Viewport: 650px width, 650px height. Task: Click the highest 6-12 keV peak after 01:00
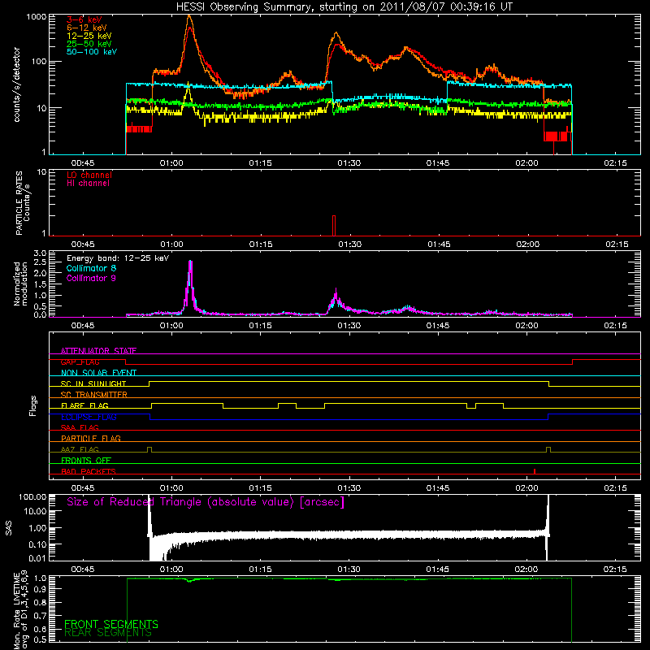(189, 16)
